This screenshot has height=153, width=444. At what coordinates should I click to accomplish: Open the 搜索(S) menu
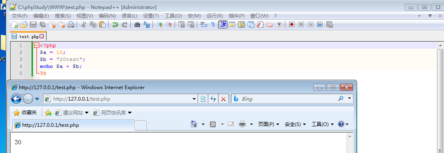[63, 16]
